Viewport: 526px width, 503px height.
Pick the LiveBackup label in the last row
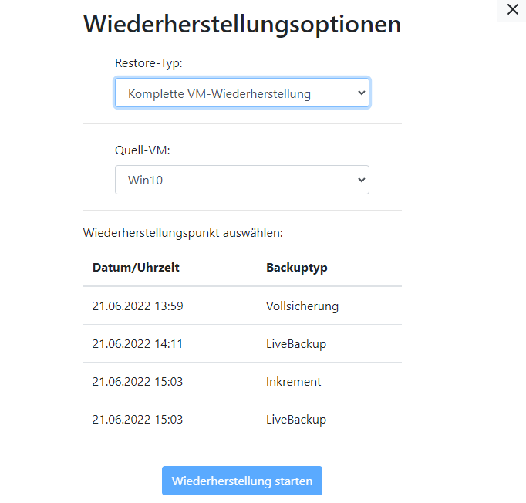[296, 420]
